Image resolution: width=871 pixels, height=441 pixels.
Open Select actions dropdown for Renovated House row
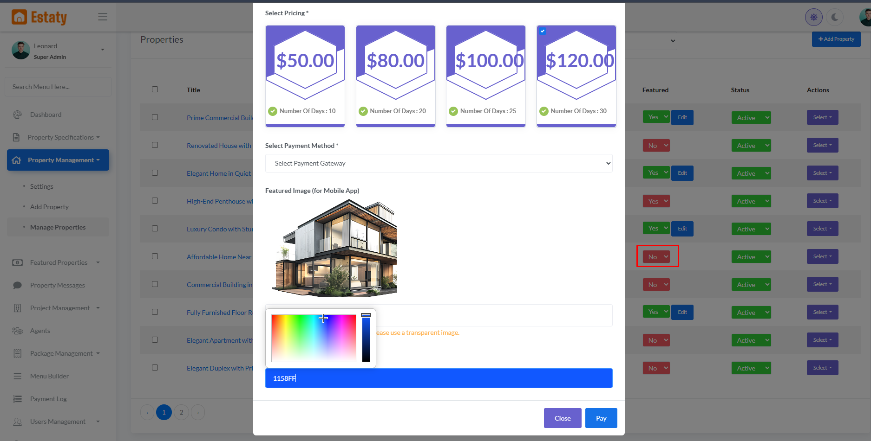(823, 145)
